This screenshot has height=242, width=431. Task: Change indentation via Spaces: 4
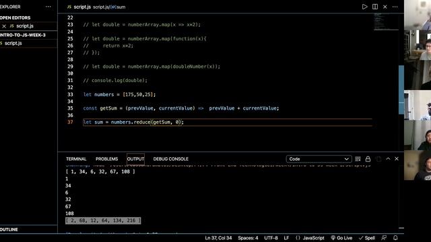[x=248, y=238]
